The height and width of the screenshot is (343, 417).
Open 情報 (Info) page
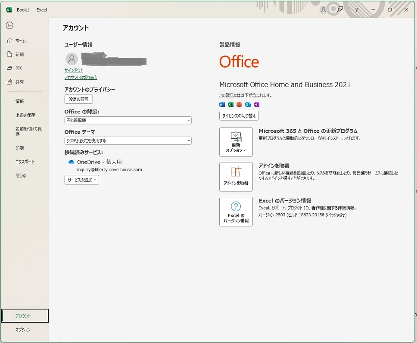click(x=20, y=101)
